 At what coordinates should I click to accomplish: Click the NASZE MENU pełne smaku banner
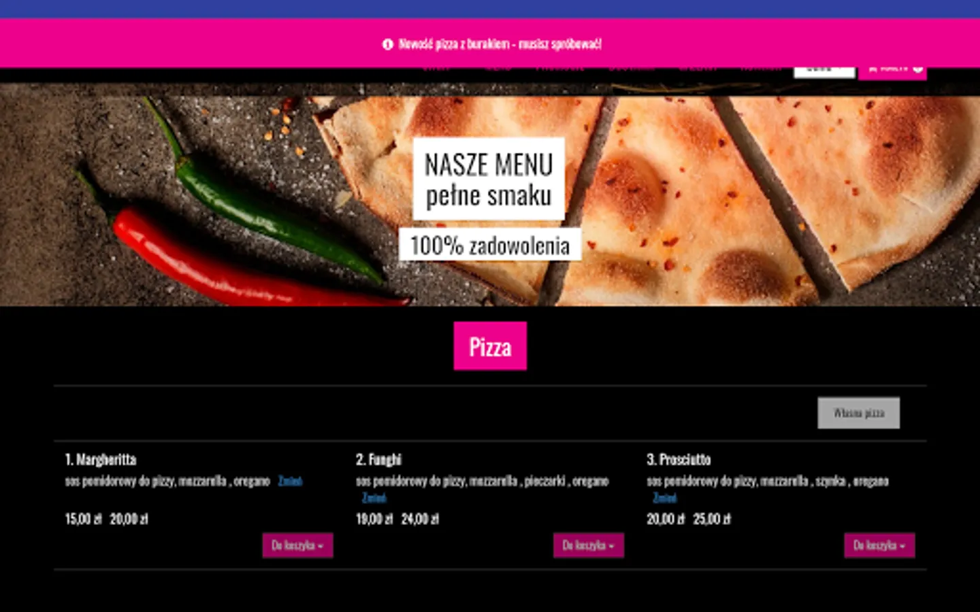[x=489, y=179]
